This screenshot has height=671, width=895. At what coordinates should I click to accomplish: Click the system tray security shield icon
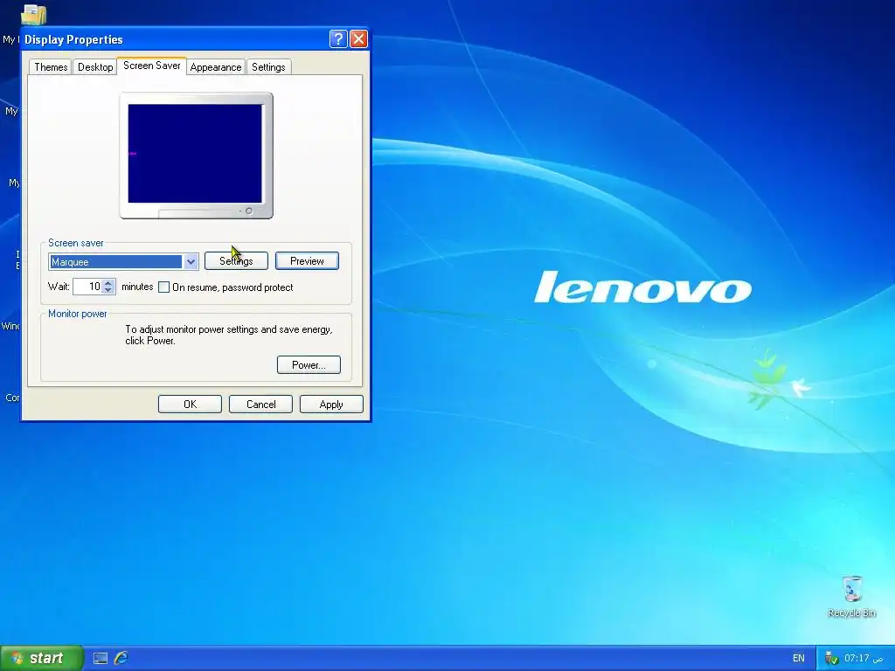pyautogui.click(x=831, y=659)
